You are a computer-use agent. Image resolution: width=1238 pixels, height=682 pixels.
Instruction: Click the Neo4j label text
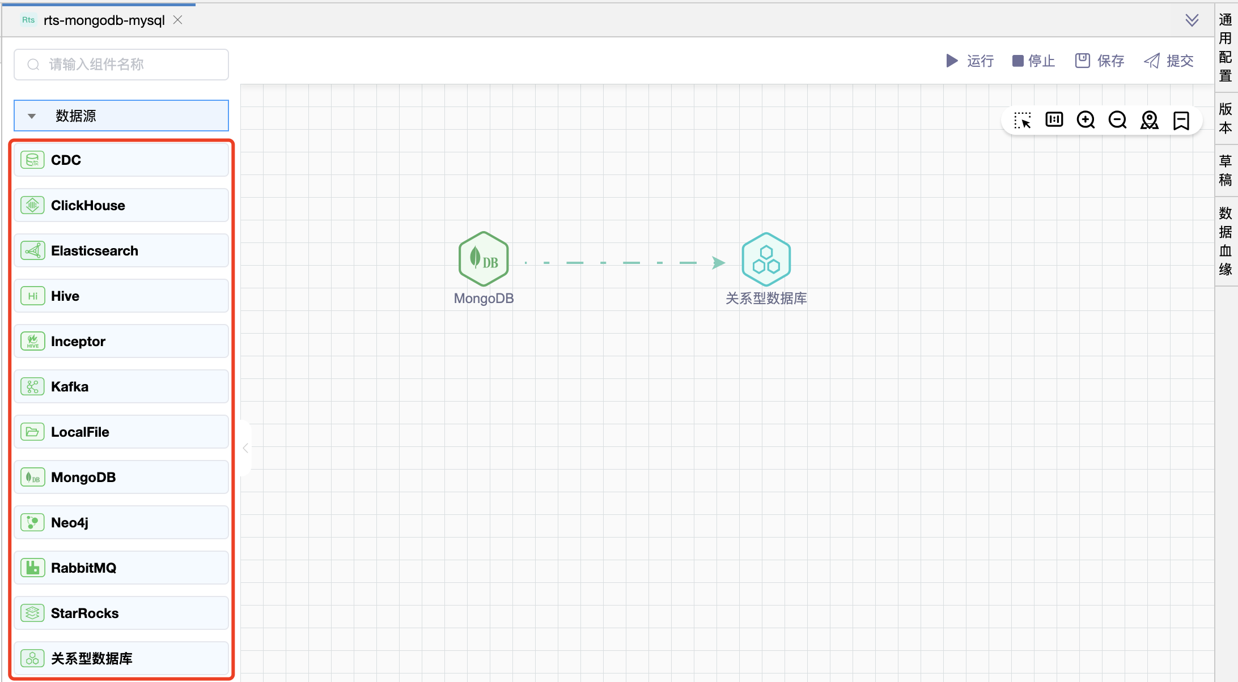(70, 523)
